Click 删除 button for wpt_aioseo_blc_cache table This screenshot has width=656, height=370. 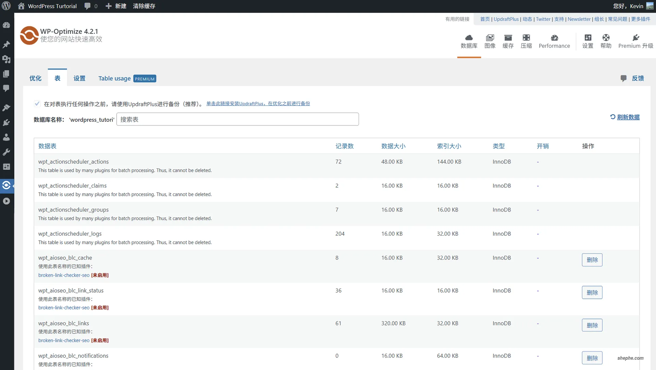[592, 260]
